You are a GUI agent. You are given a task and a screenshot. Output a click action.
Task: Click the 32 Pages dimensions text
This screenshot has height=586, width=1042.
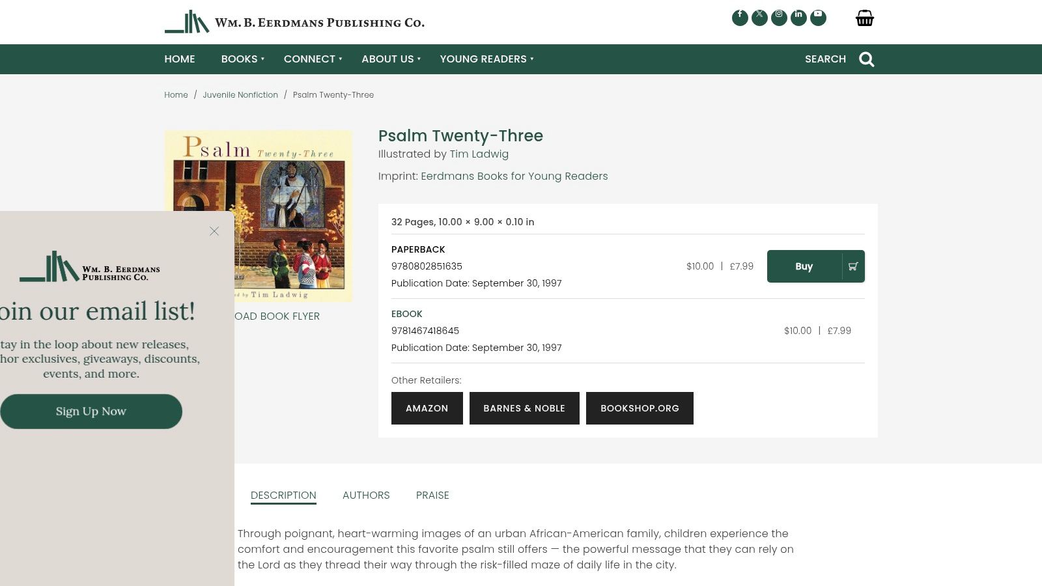tap(462, 222)
